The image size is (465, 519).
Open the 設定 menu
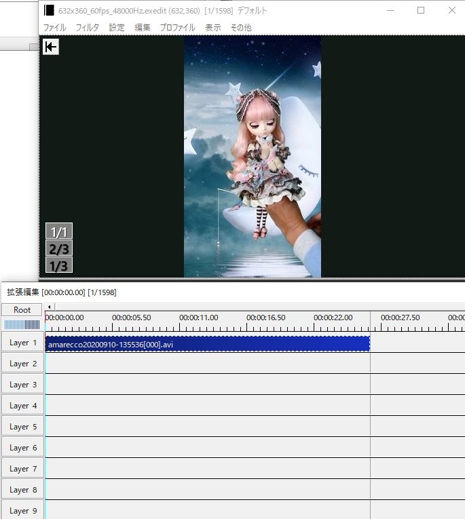coord(117,27)
